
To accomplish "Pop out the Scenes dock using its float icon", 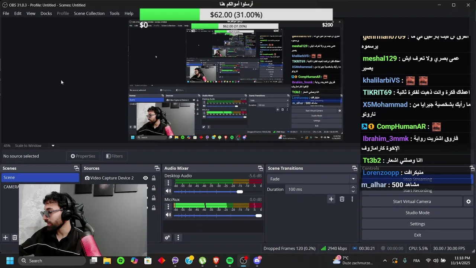I will (x=76, y=168).
